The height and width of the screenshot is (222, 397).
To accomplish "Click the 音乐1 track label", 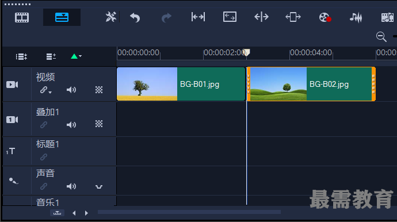I will (x=48, y=202).
